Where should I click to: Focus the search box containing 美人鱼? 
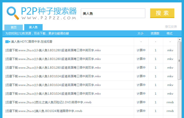pyautogui.click(x=113, y=13)
